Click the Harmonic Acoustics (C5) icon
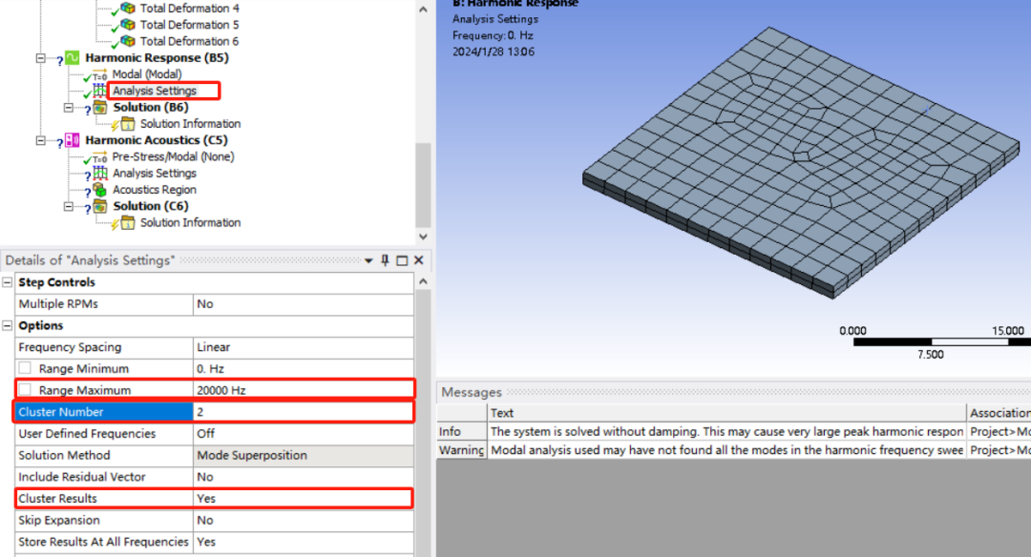 73,140
